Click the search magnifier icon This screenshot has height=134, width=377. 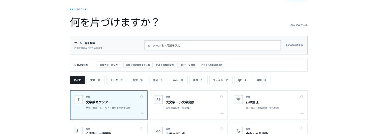pos(149,46)
